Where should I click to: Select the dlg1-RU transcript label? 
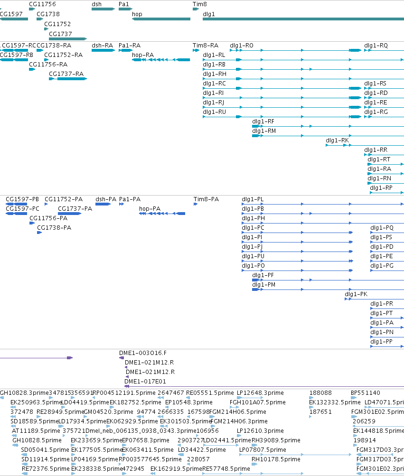215,112
